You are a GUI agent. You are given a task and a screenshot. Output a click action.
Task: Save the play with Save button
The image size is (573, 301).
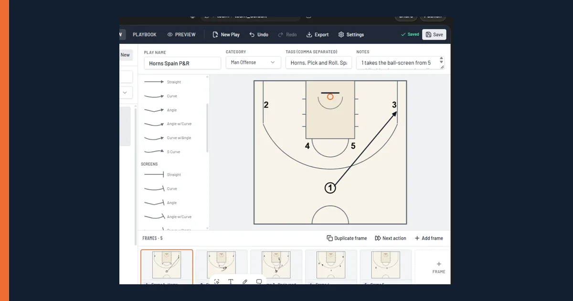tap(434, 34)
